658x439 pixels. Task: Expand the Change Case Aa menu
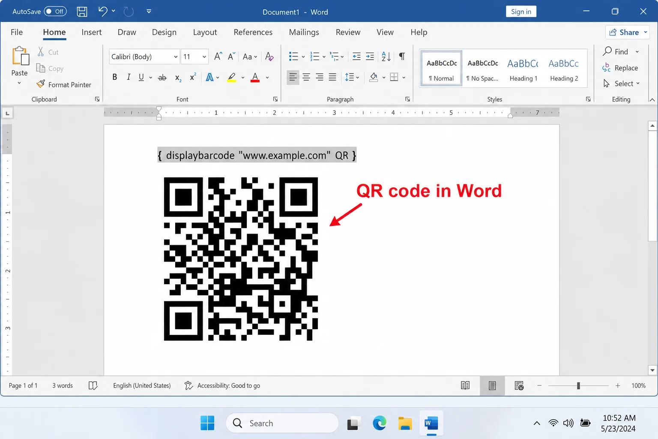(x=250, y=56)
